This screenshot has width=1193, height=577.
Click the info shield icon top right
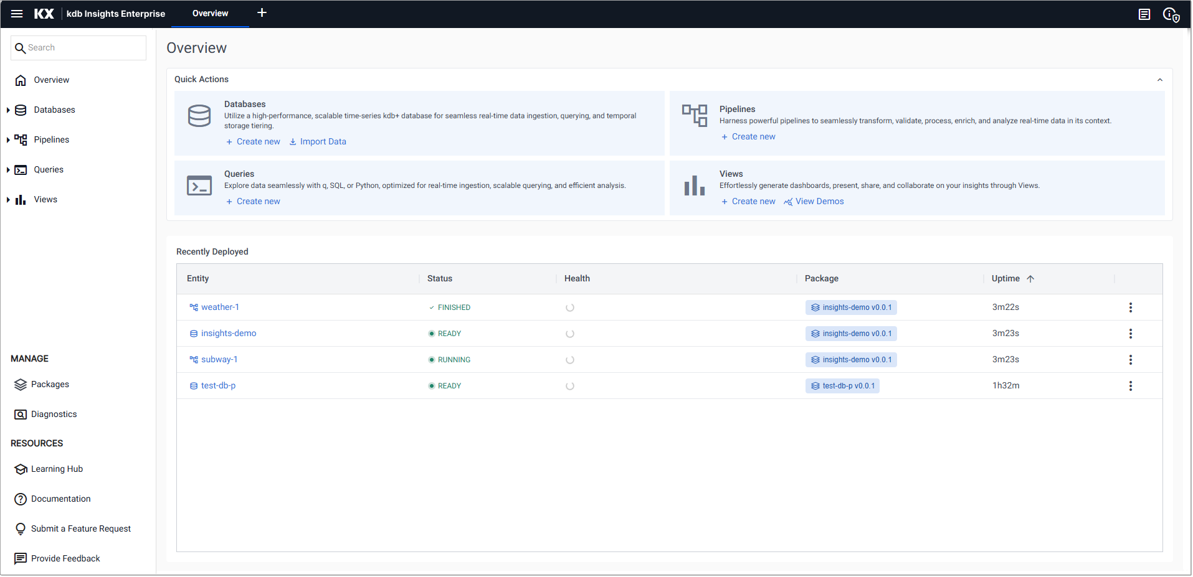(1172, 14)
